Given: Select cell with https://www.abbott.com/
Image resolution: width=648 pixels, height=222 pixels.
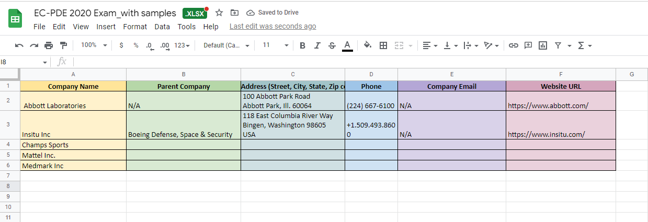Looking at the screenshot, I should click(561, 101).
